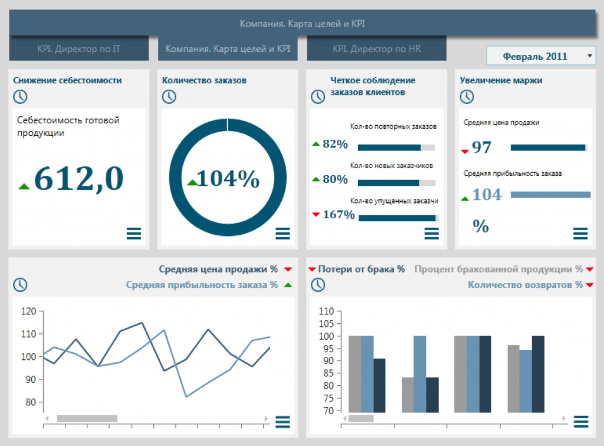Open hamburger menu of the line chart panel

[x=283, y=422]
